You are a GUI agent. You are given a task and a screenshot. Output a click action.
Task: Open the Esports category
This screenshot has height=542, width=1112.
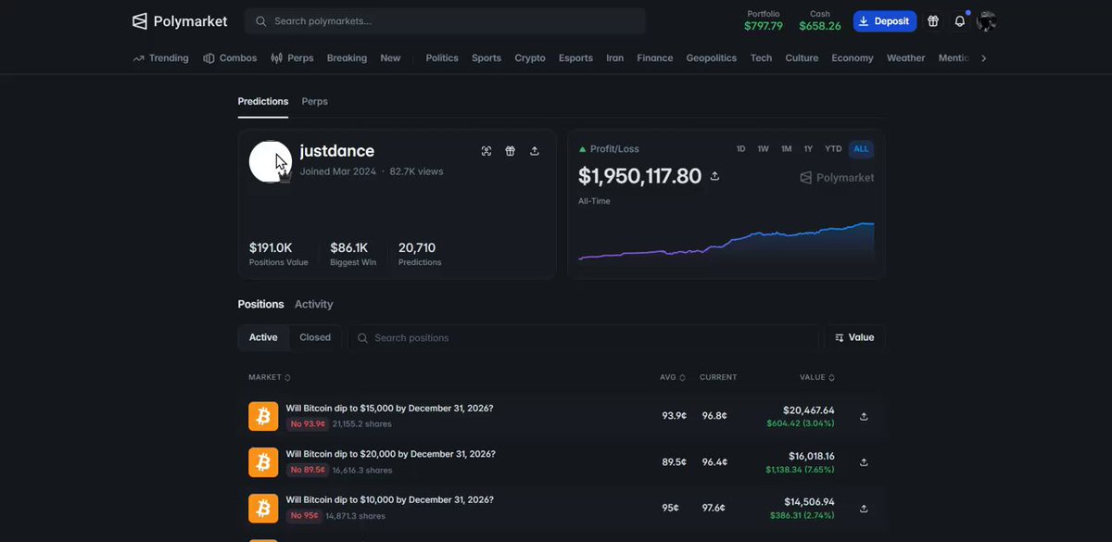575,57
